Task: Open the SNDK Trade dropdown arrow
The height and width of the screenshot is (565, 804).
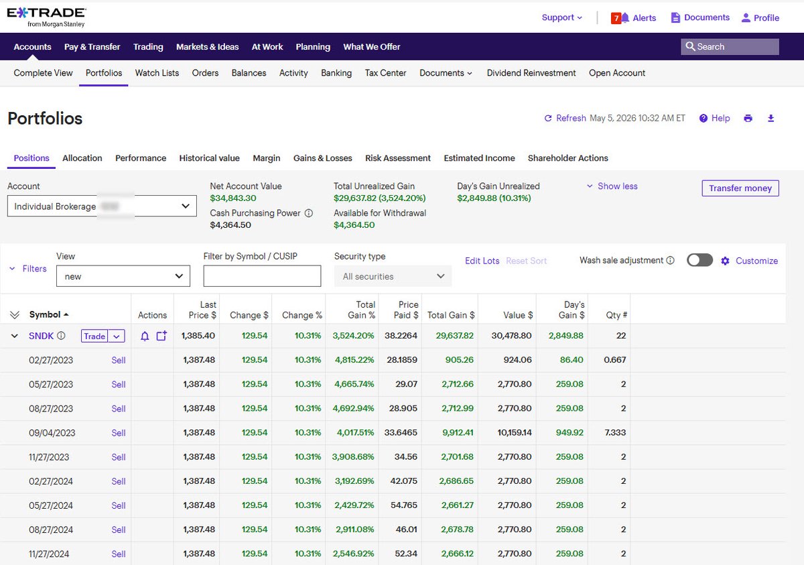Action: click(117, 336)
